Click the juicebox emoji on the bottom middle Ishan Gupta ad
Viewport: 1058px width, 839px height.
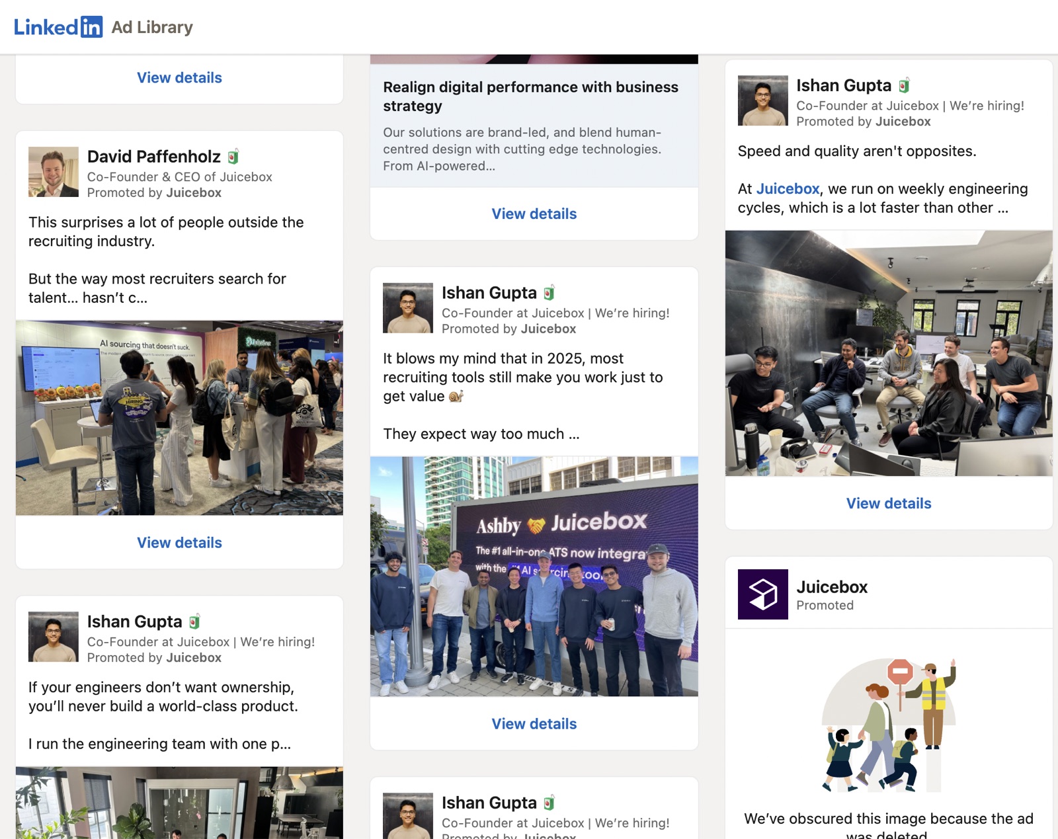[549, 803]
